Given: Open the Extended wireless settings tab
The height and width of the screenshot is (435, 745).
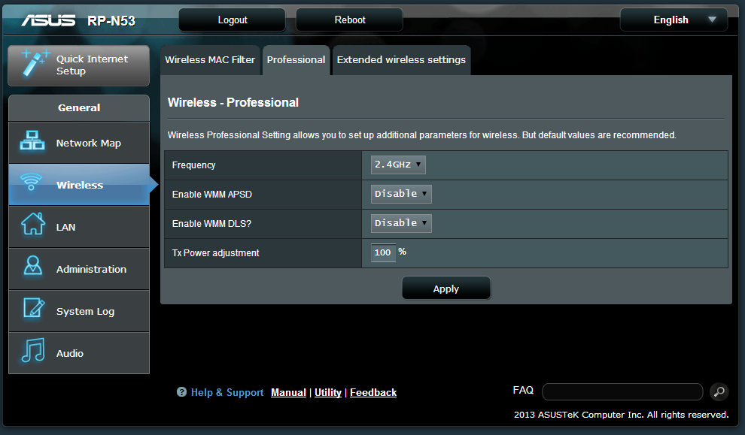Looking at the screenshot, I should coord(401,60).
